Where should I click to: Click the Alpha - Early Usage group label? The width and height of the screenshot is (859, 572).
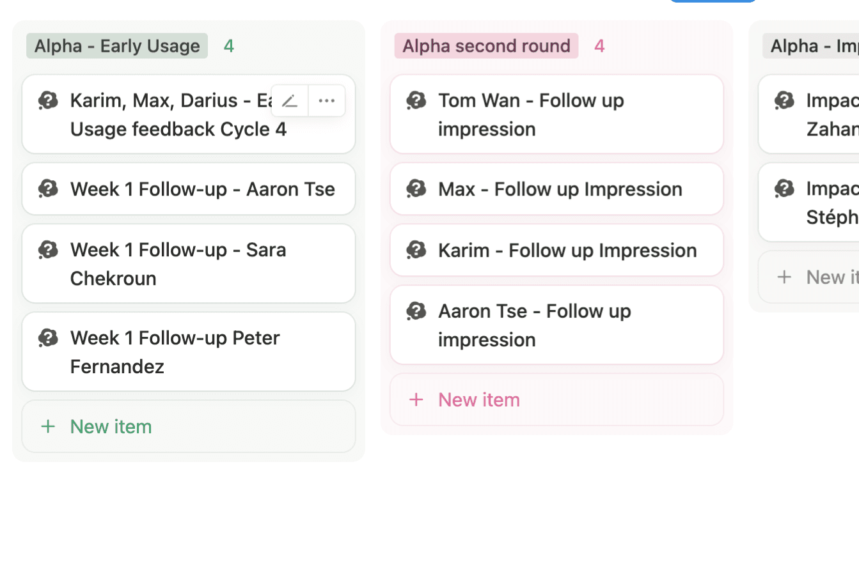[x=117, y=46]
